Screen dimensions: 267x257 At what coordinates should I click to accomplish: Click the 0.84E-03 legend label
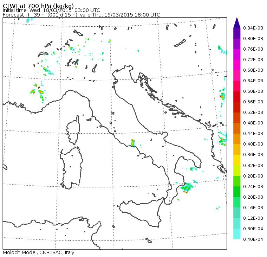point(253,28)
